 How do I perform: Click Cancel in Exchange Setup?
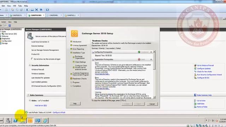[x=152, y=104]
